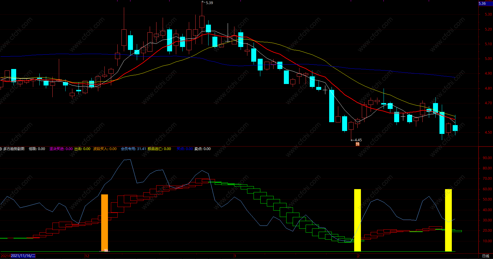
Task: Click the 极品逃亡: 0.00 indicator value
Action: [x=159, y=149]
